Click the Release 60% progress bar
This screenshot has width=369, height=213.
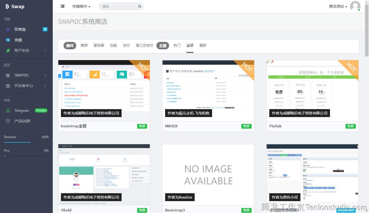(26, 142)
